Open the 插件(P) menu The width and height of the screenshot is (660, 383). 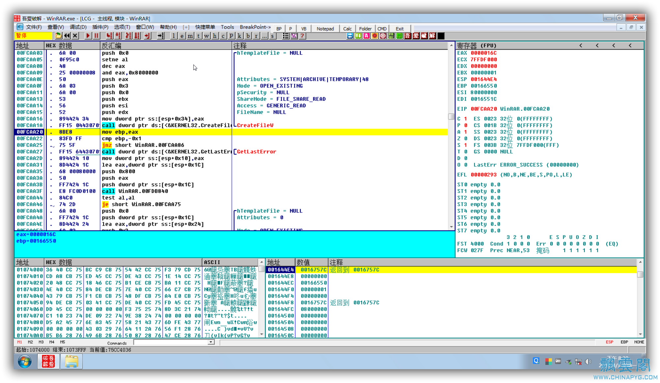[100, 27]
